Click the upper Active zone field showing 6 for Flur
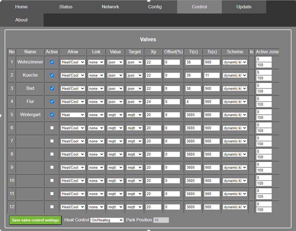 pos(264,98)
